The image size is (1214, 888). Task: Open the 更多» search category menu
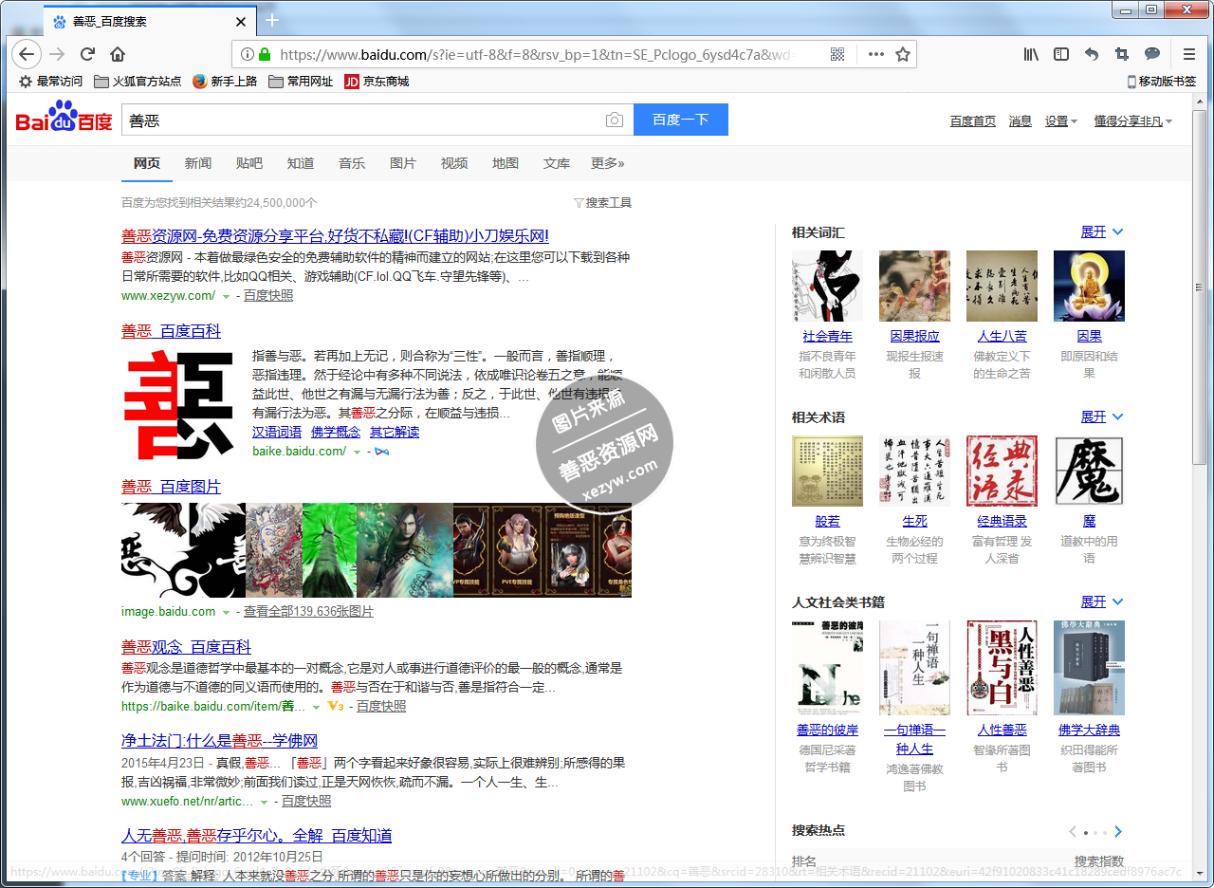click(x=607, y=163)
